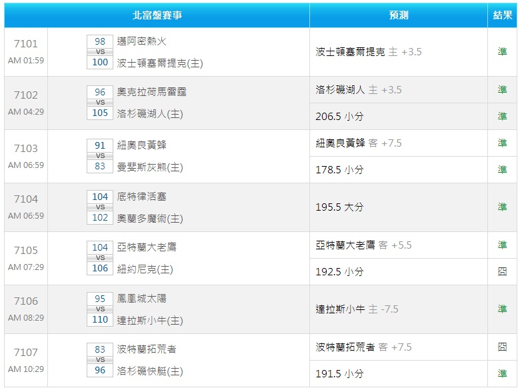Click team name 紐奧良黃蜂 in game 7103
The height and width of the screenshot is (390, 520).
(141, 145)
